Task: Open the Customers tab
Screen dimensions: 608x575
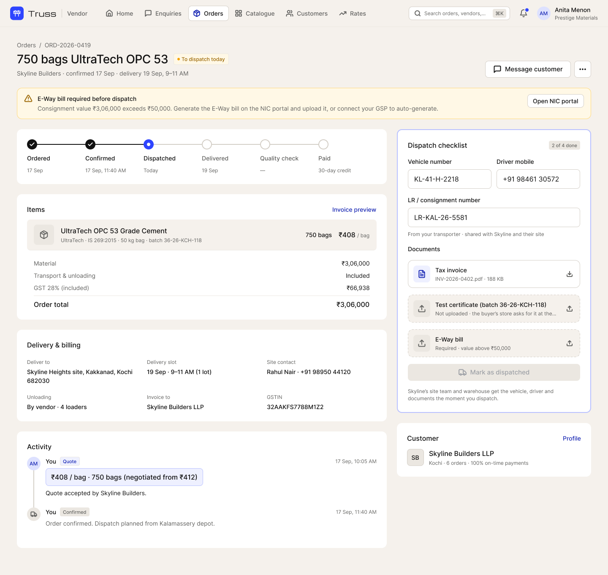Action: click(307, 14)
